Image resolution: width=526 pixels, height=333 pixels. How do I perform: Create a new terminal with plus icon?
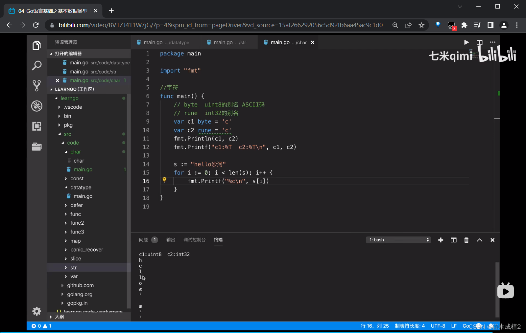(x=441, y=240)
